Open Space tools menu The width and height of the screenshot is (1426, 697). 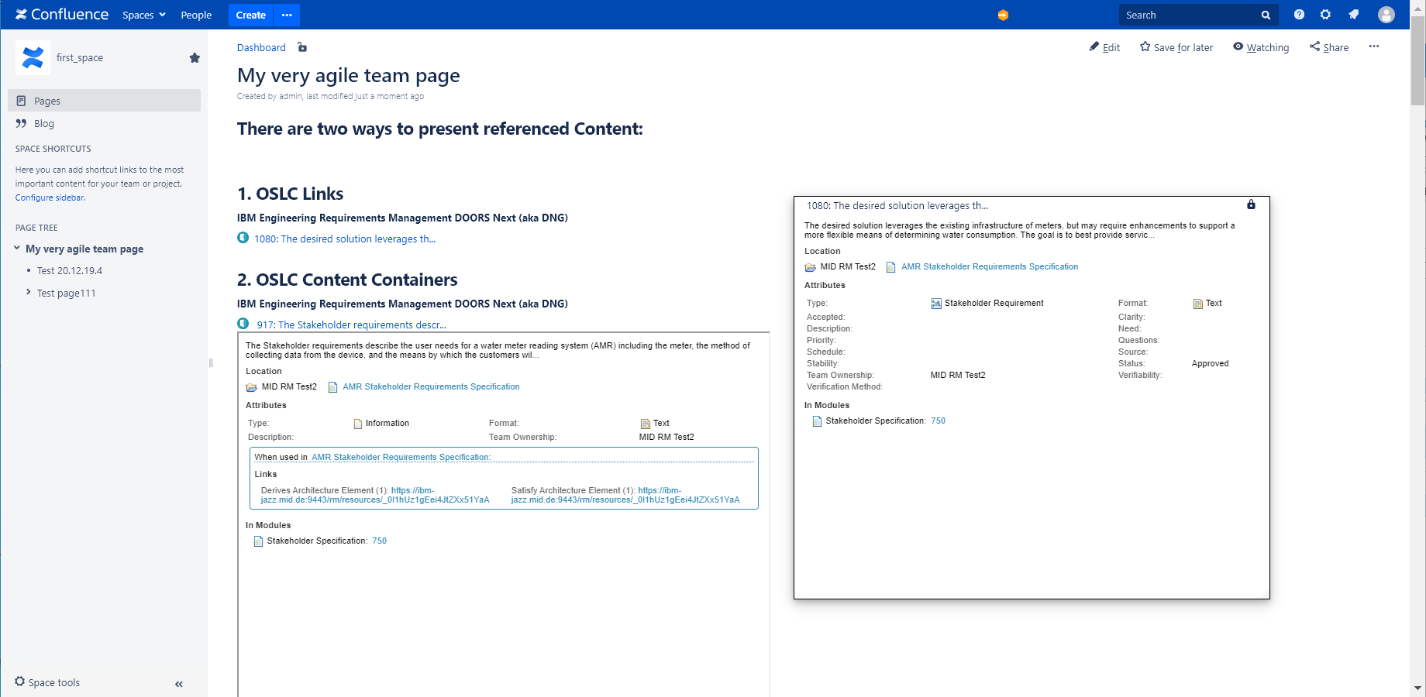(x=47, y=682)
